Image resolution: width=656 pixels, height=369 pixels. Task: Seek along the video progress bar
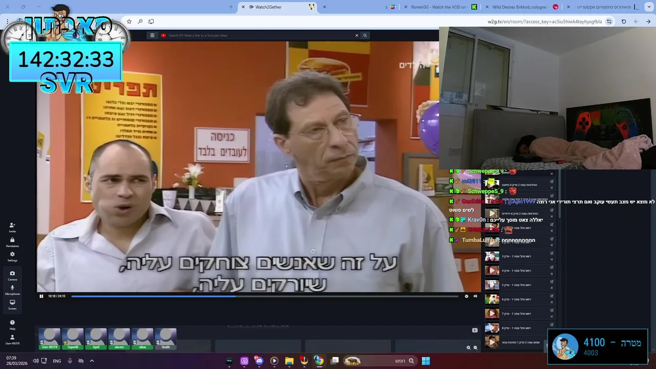point(264,296)
